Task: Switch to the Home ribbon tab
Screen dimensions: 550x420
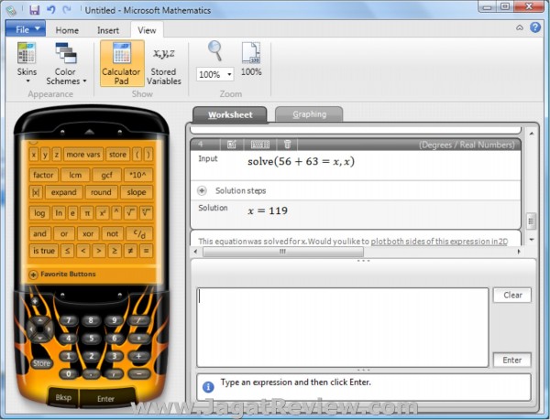Action: (x=67, y=30)
